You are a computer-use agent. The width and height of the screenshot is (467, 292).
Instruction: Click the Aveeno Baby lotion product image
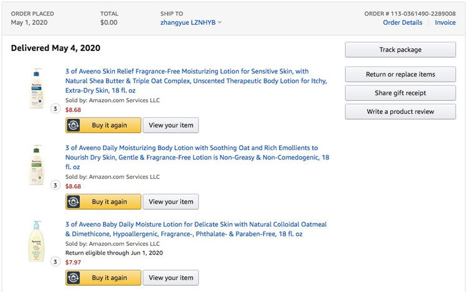[36, 242]
